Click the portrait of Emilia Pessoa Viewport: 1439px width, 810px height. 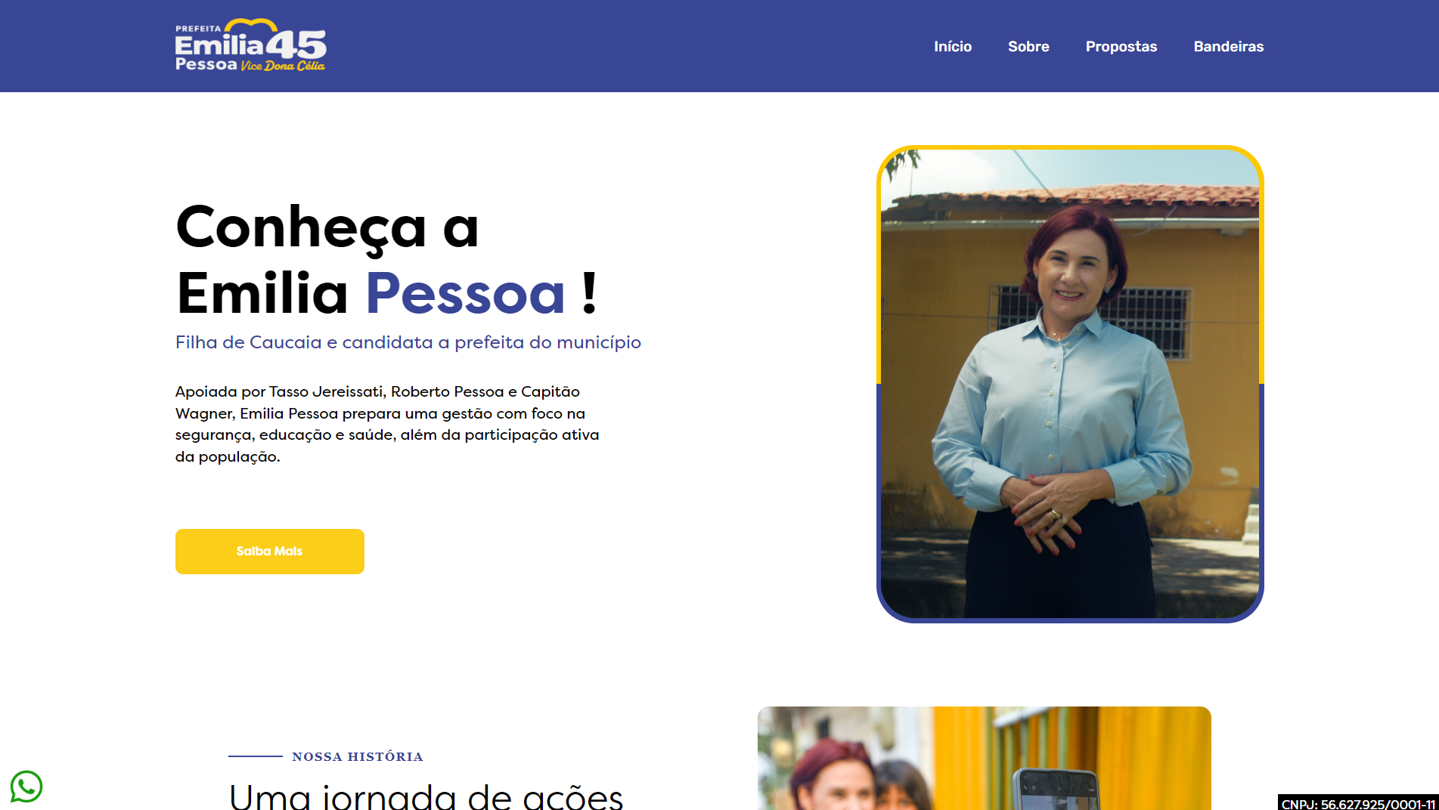tap(1070, 384)
